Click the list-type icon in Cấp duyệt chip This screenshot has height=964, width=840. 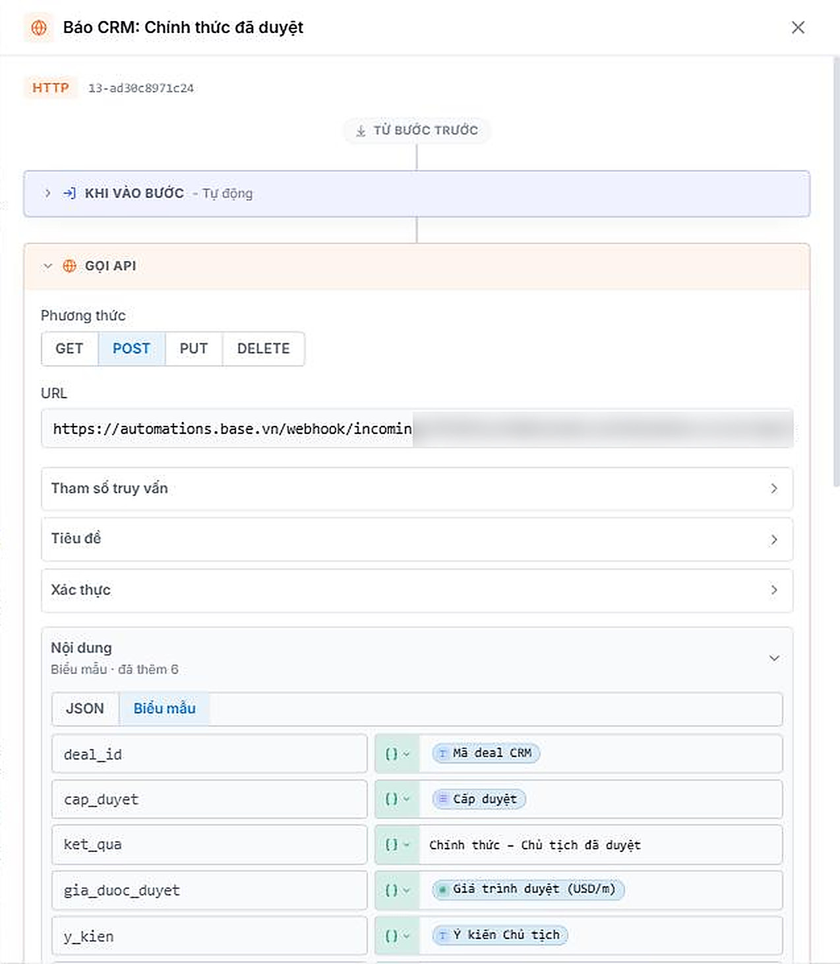pyautogui.click(x=443, y=799)
